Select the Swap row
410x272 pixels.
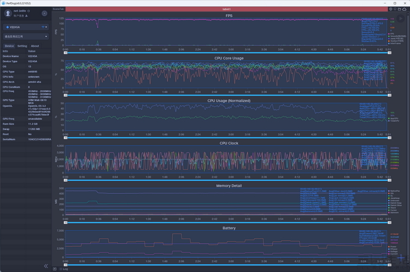(26, 129)
